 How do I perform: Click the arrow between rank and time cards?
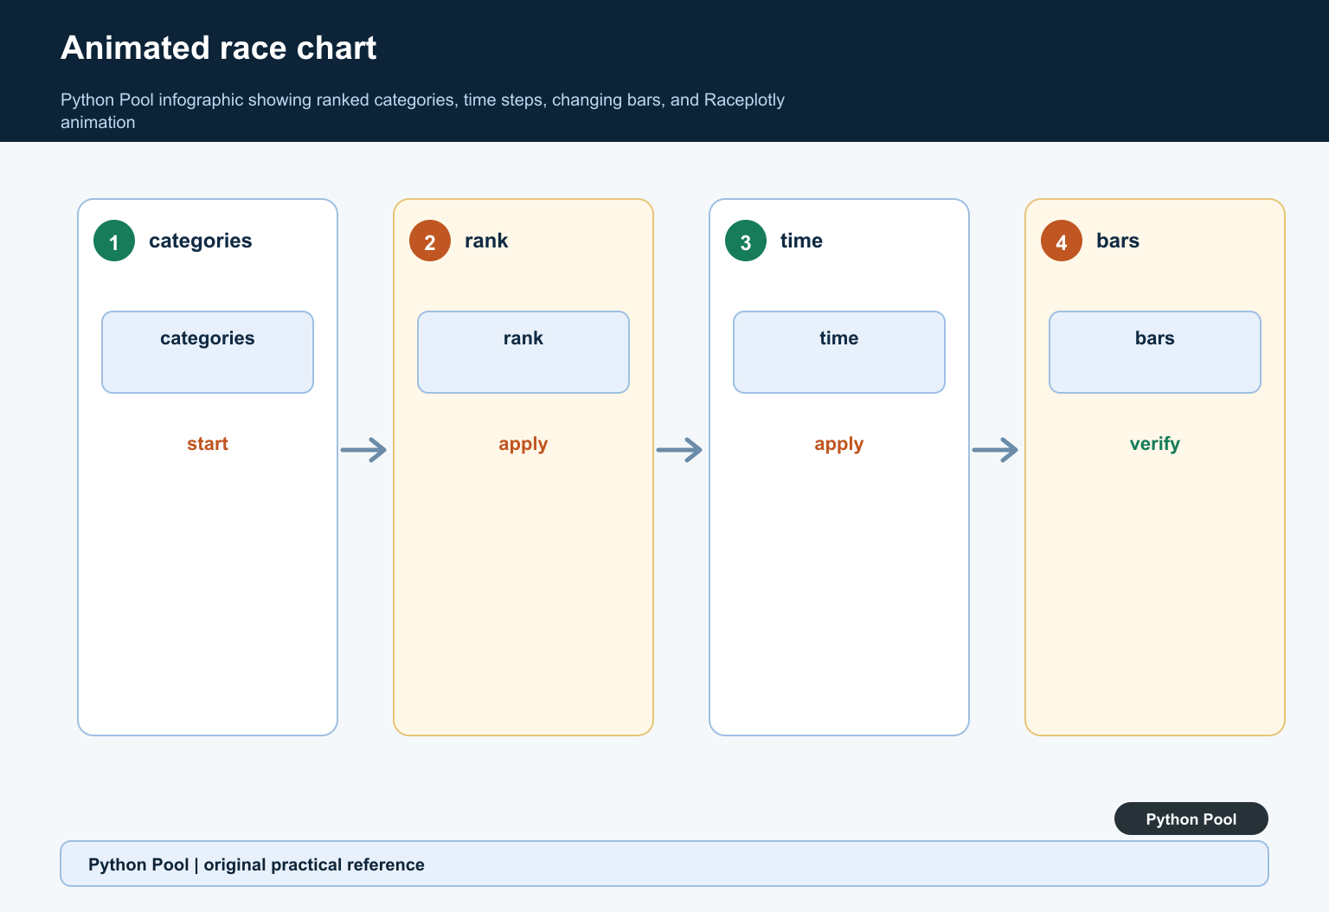click(x=679, y=450)
